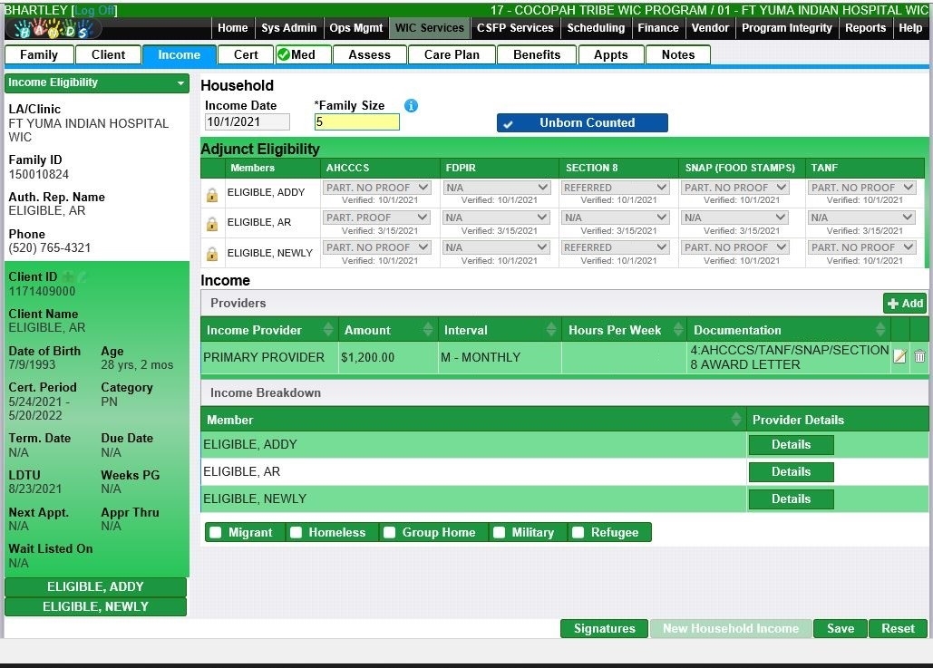
Task: Open AHCCCS dropdown for ELIGIBLE, ADDY
Action: 377,188
